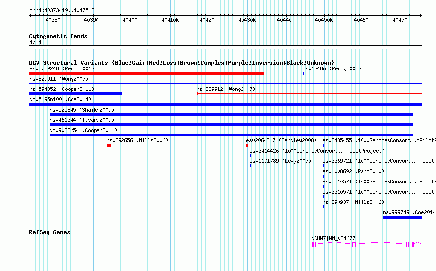Select the nsv829911 (Wong2007) variant label

coord(59,79)
